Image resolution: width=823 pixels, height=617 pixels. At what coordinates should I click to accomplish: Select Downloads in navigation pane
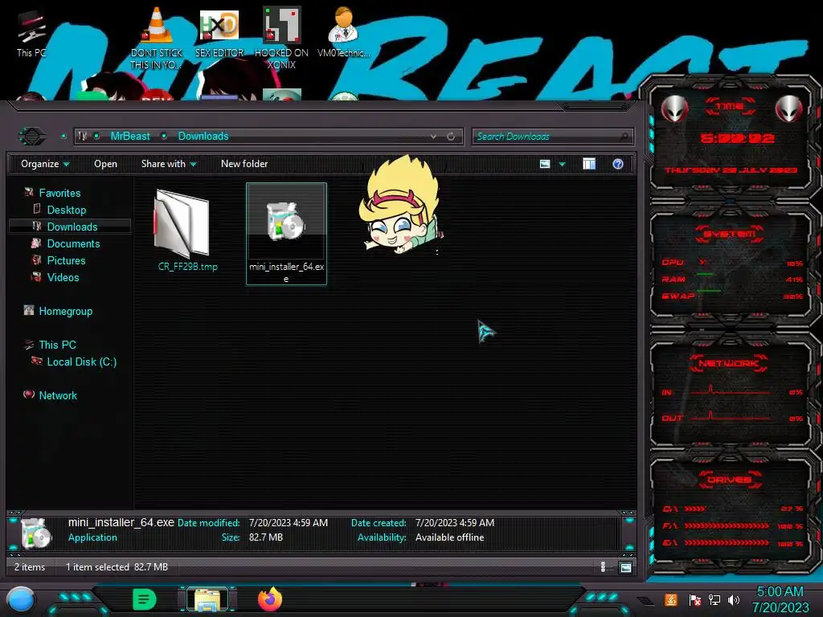pyautogui.click(x=72, y=227)
